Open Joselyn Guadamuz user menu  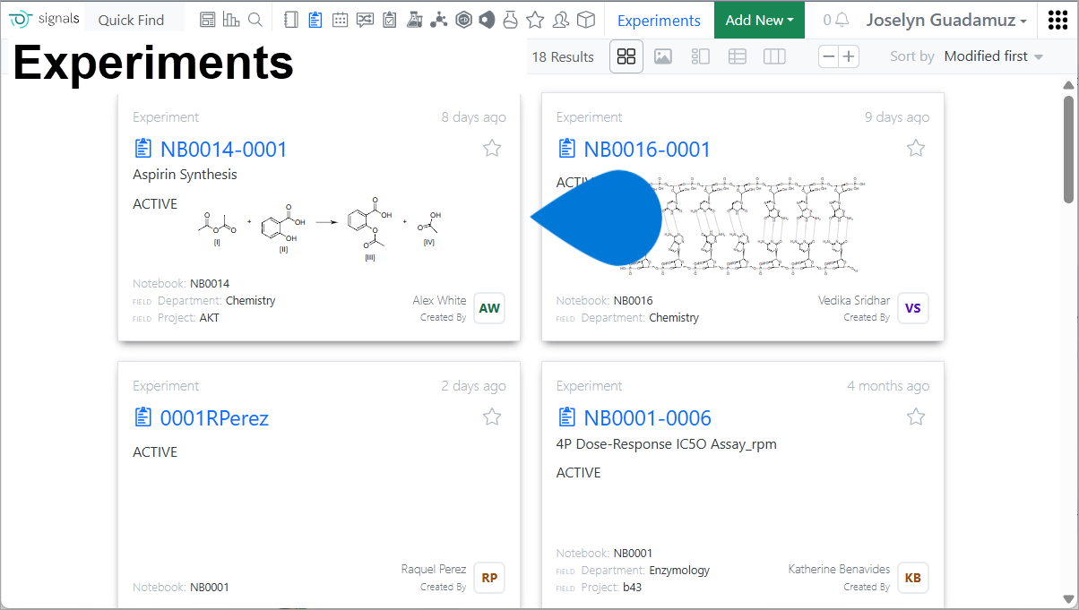(x=946, y=20)
